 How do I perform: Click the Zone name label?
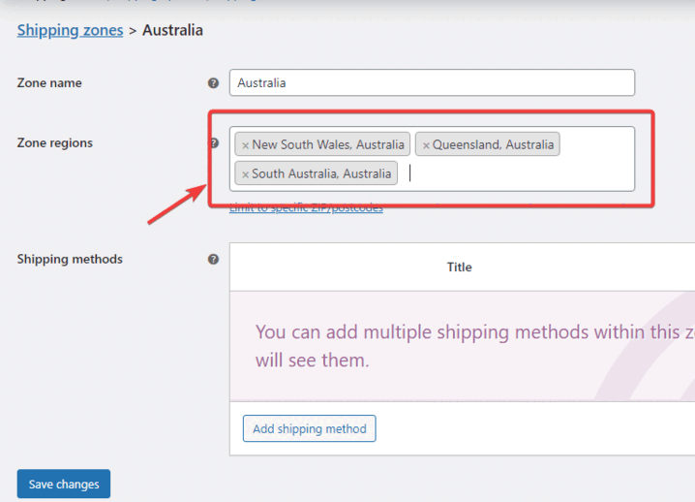click(x=49, y=83)
